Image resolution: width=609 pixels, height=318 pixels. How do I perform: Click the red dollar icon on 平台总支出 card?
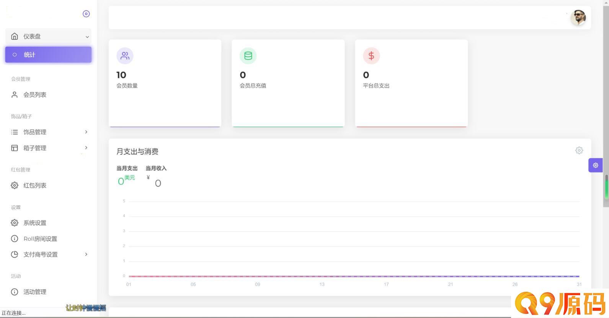[371, 56]
